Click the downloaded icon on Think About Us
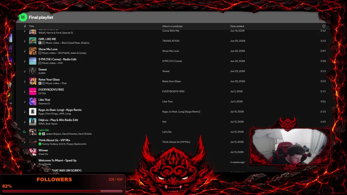The image size is (347, 195). pyautogui.click(x=40, y=144)
